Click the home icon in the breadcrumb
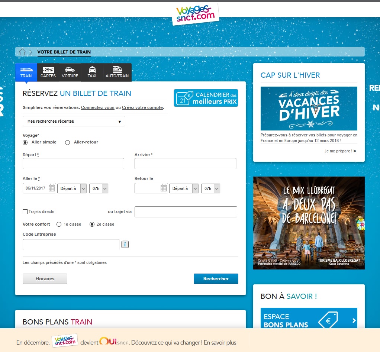Screen dimensions: 380x352 click(x=22, y=52)
